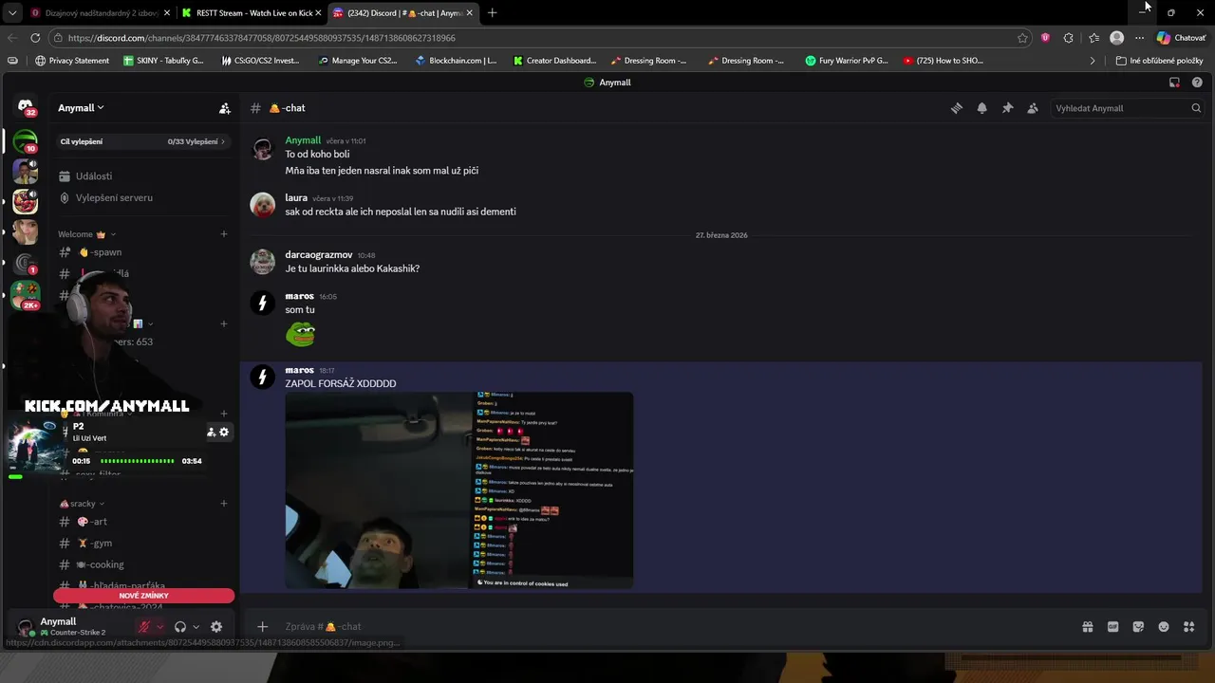Image resolution: width=1215 pixels, height=683 pixels.
Task: Open new browser tab plus button
Action: point(492,13)
